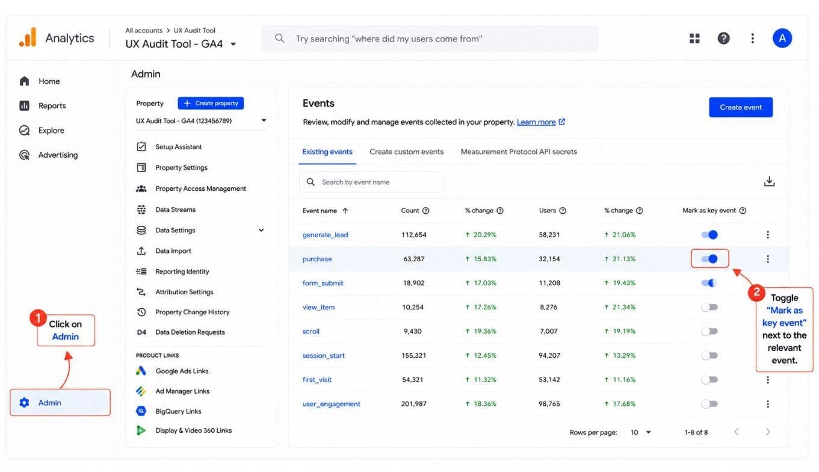The height and width of the screenshot is (472, 819).
Task: Switch to Existing events tab
Action: (327, 152)
